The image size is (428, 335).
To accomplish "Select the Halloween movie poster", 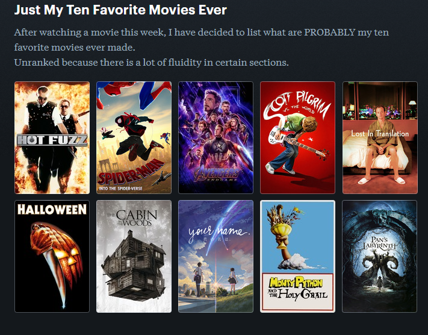I will coord(52,256).
